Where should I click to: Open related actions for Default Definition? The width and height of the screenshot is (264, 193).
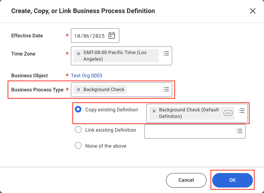(x=228, y=113)
